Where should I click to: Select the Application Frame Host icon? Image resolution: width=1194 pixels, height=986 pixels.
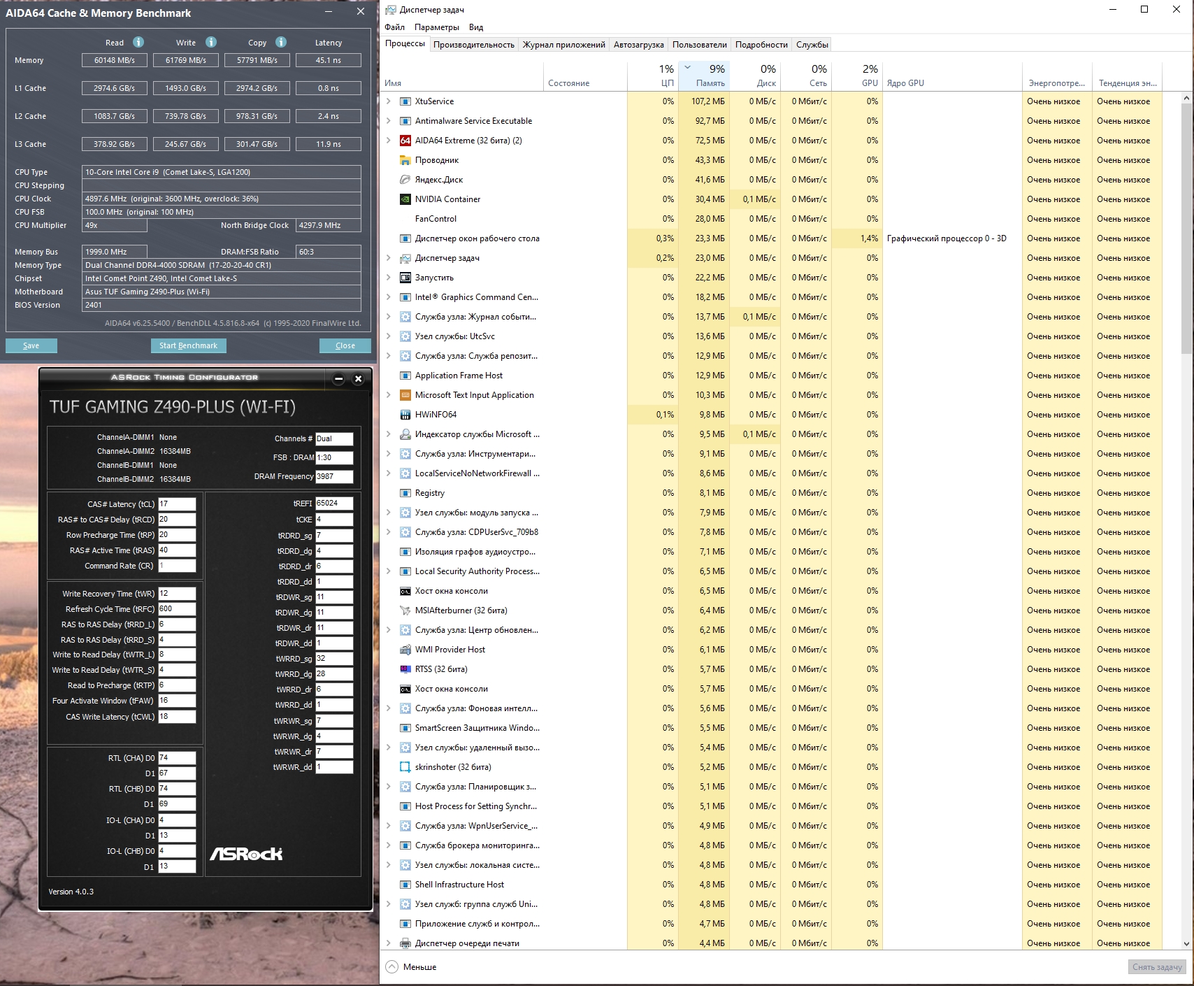405,376
